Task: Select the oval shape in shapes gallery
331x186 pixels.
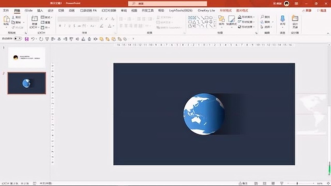Action: 211,18
